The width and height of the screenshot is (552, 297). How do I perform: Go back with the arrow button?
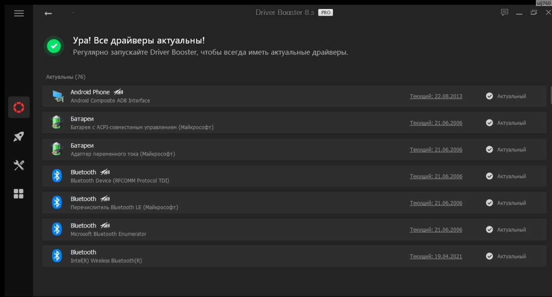[48, 13]
